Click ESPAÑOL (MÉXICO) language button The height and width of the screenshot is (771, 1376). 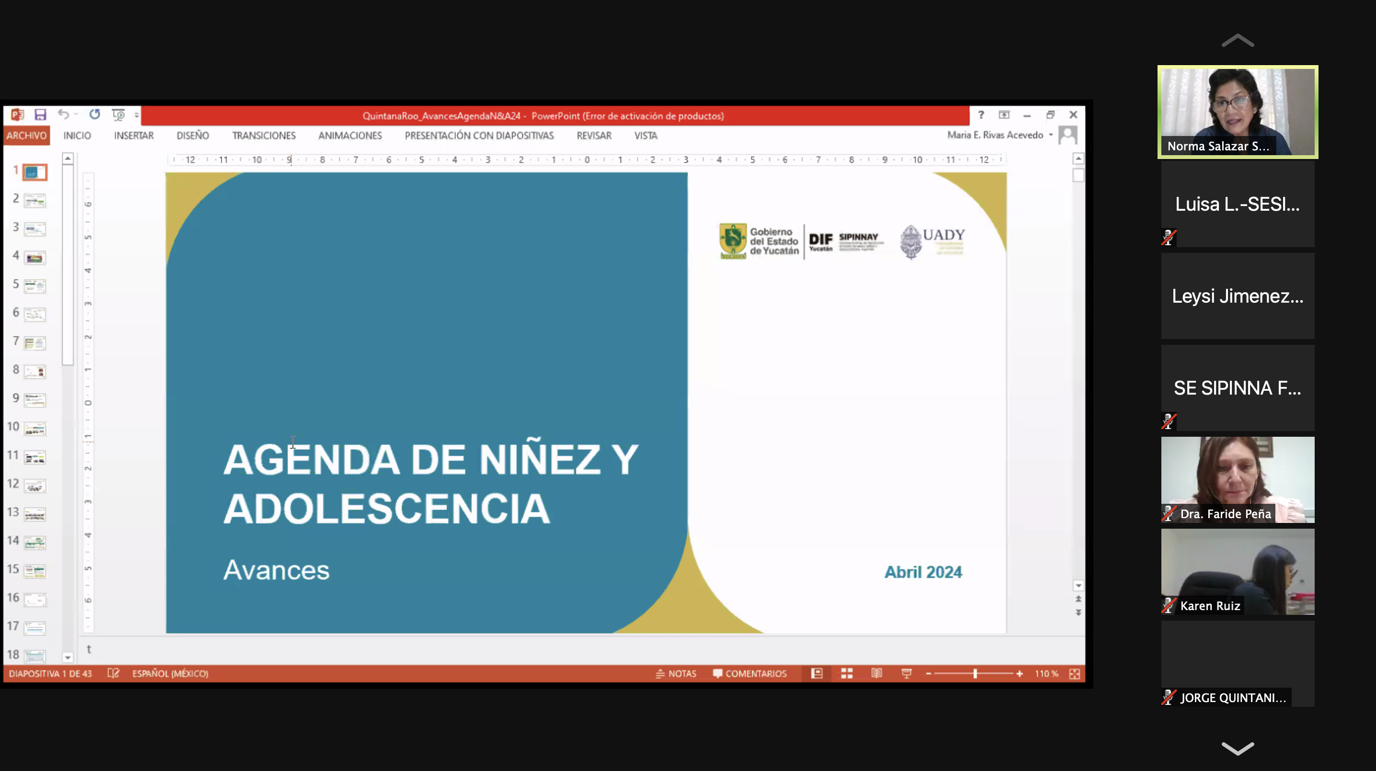point(170,673)
